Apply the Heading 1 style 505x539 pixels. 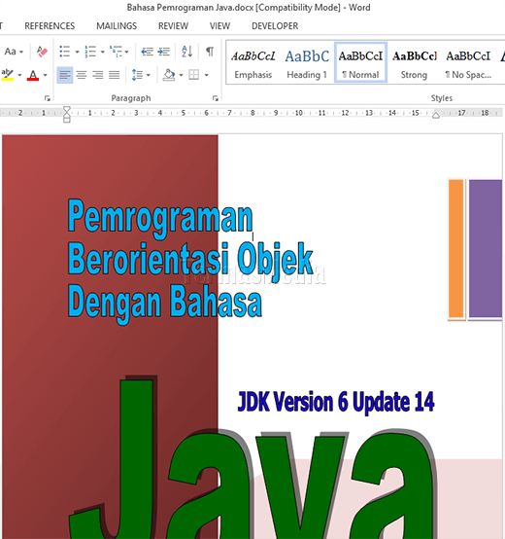(307, 63)
